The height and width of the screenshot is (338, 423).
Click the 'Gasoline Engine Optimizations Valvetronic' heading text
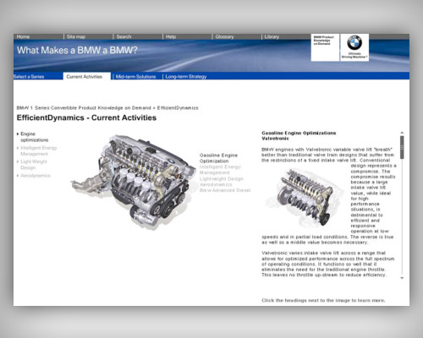[299, 135]
